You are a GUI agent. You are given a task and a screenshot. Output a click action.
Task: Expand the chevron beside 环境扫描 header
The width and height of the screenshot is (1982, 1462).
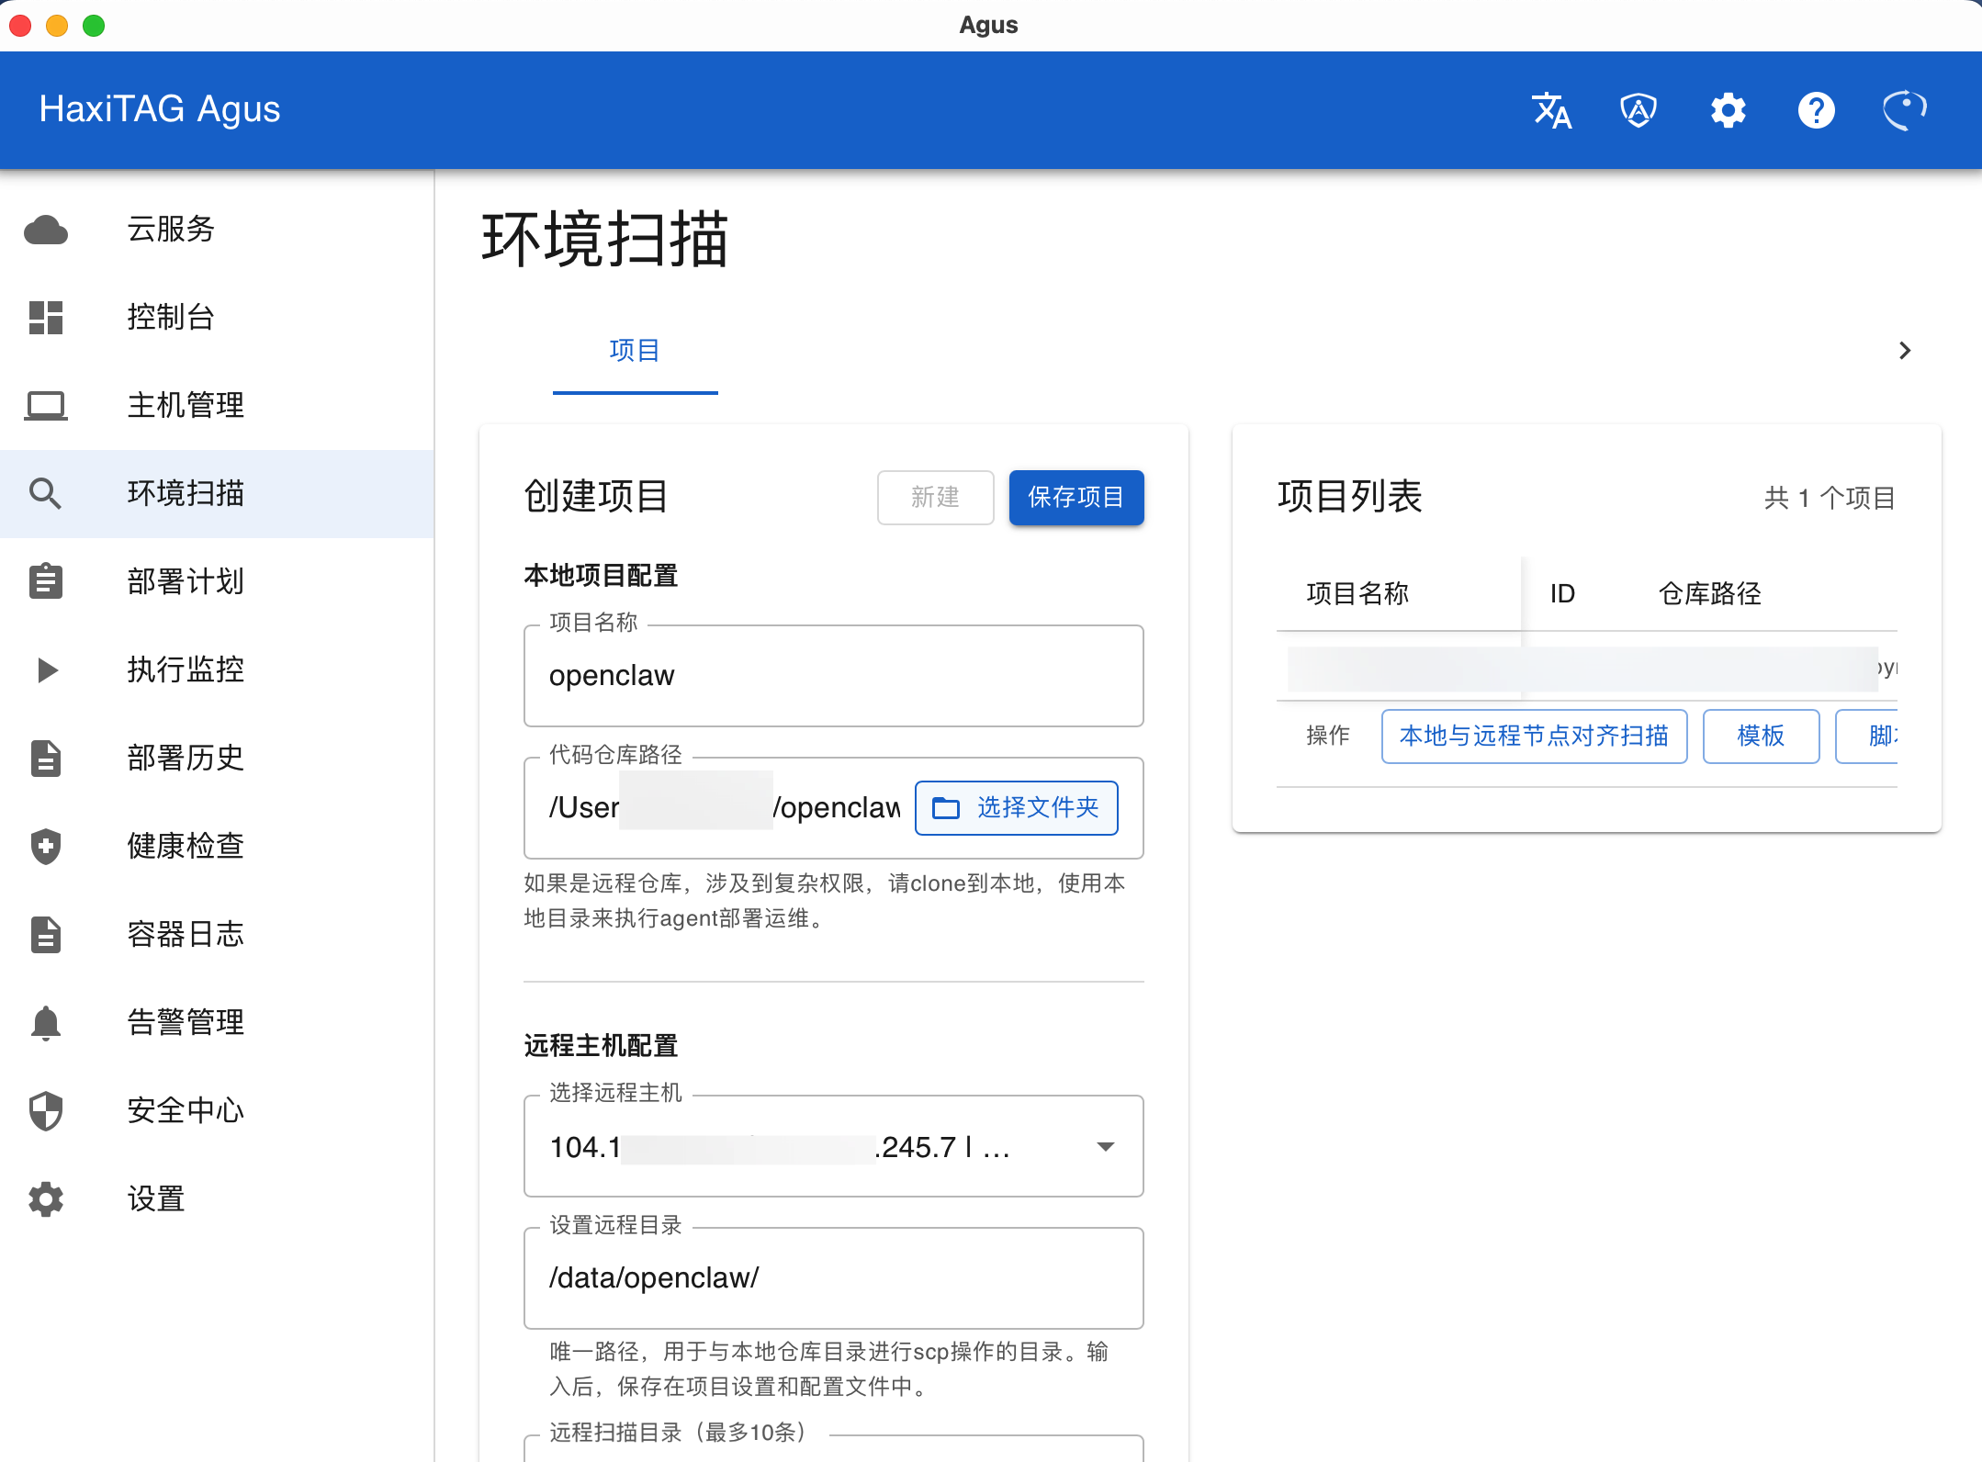pos(1903,351)
